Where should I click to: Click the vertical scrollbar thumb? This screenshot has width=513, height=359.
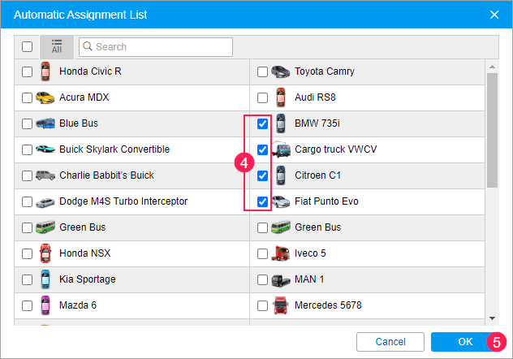coord(492,130)
